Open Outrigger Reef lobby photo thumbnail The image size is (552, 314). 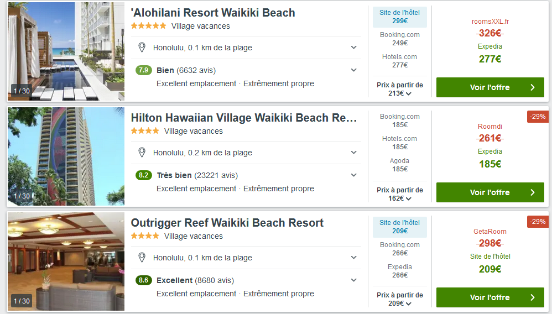click(66, 261)
